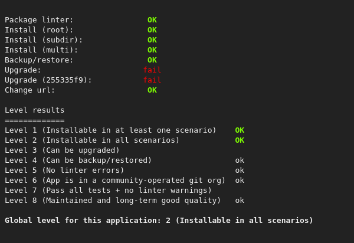This screenshot has height=243, width=354.
Task: Select the "Level 5 (No linter errors)" text
Action: pyautogui.click(x=64, y=170)
